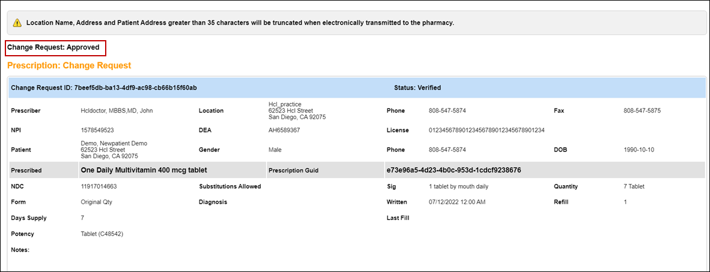Click the yellow warning triangle icon
Image resolution: width=710 pixels, height=272 pixels.
click(17, 23)
